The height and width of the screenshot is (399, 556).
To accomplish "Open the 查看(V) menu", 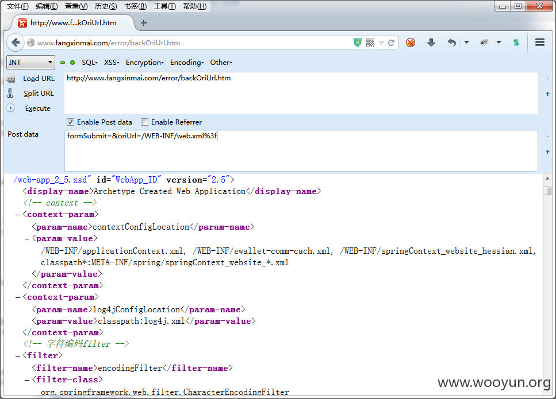I will click(76, 6).
